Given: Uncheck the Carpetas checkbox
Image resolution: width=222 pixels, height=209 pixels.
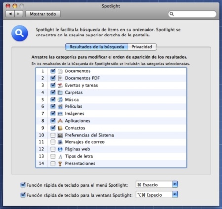Looking at the screenshot, I should tap(53, 92).
